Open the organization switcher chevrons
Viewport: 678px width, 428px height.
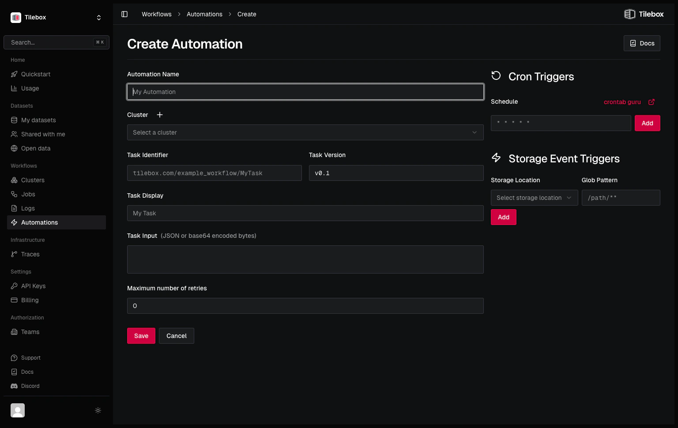(99, 18)
